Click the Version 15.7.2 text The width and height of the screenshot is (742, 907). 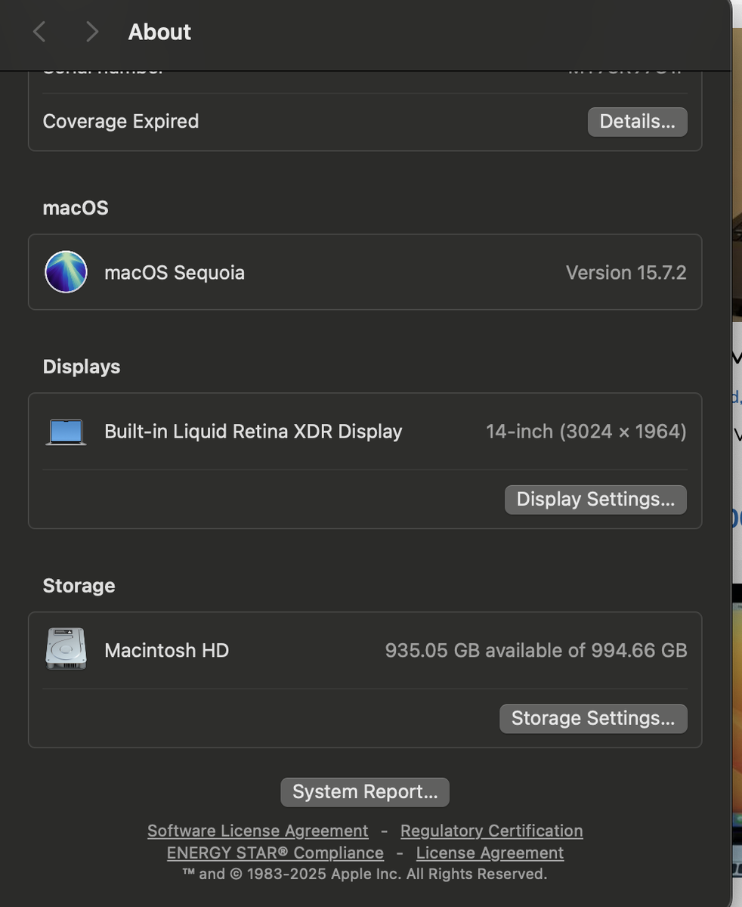(626, 273)
